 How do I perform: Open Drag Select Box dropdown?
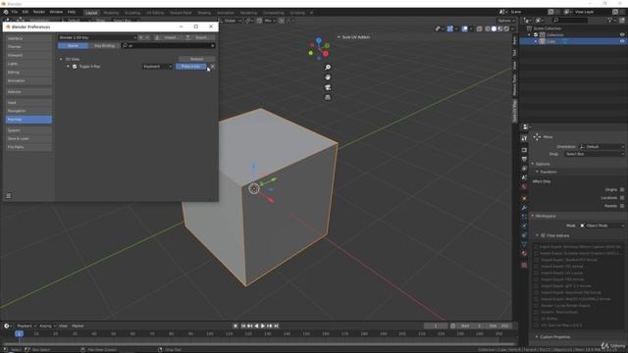point(595,154)
